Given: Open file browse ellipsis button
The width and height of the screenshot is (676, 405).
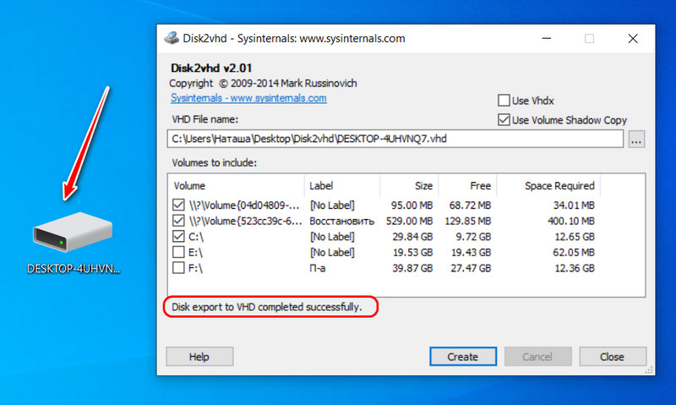Looking at the screenshot, I should click(x=636, y=139).
